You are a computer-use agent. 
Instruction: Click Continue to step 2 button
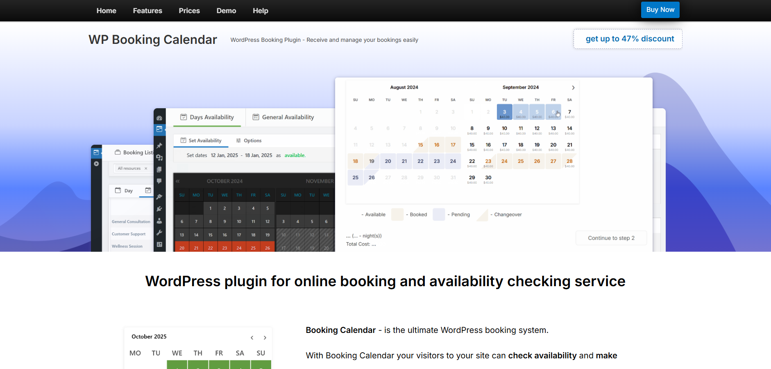click(611, 238)
